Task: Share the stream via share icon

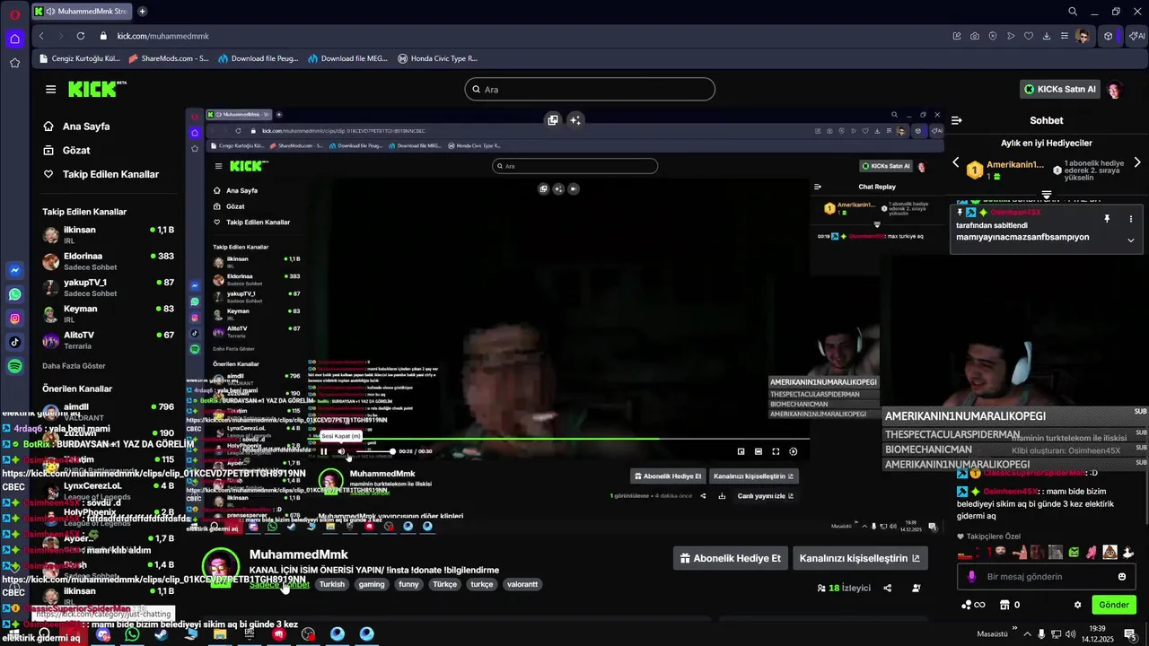Action: (x=888, y=589)
